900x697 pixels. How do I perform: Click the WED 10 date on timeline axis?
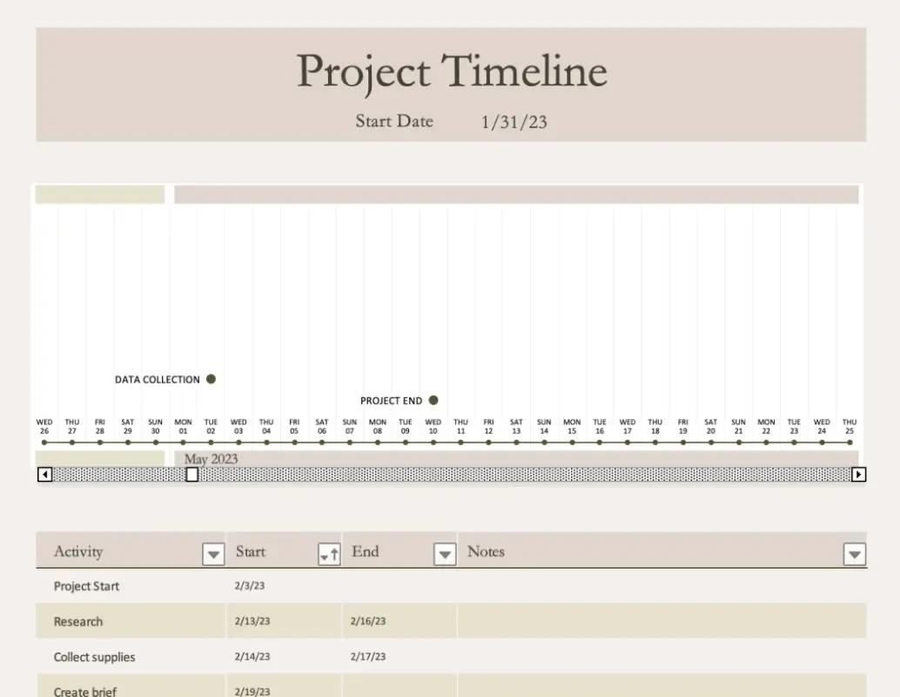(x=433, y=426)
